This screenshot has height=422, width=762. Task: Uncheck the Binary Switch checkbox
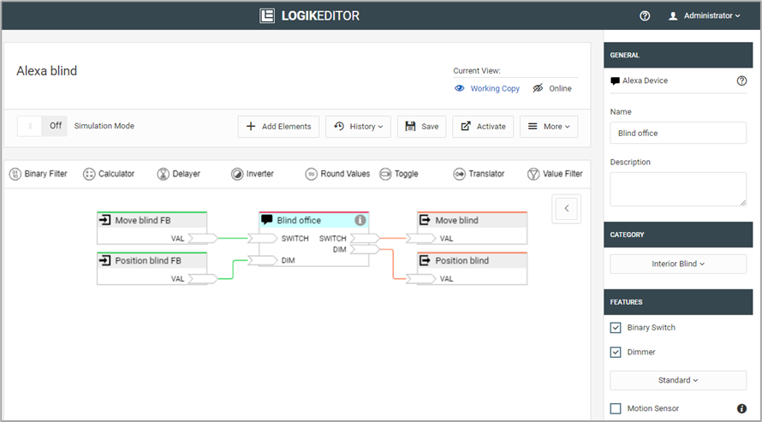click(x=616, y=328)
